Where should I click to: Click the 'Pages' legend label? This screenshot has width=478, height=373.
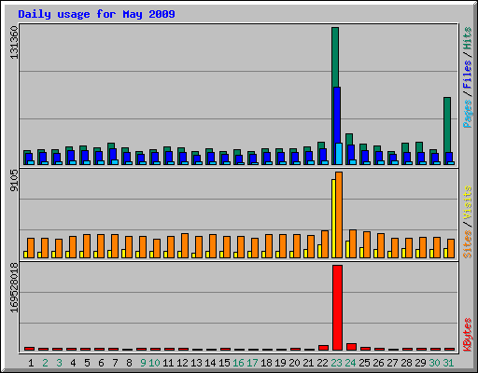pyautogui.click(x=467, y=114)
